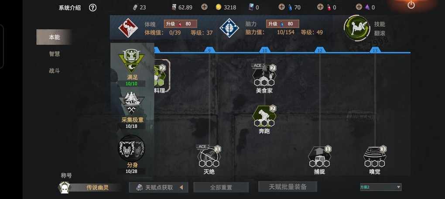
Task: Click 升级 button for 脑力
Action: coord(282,24)
